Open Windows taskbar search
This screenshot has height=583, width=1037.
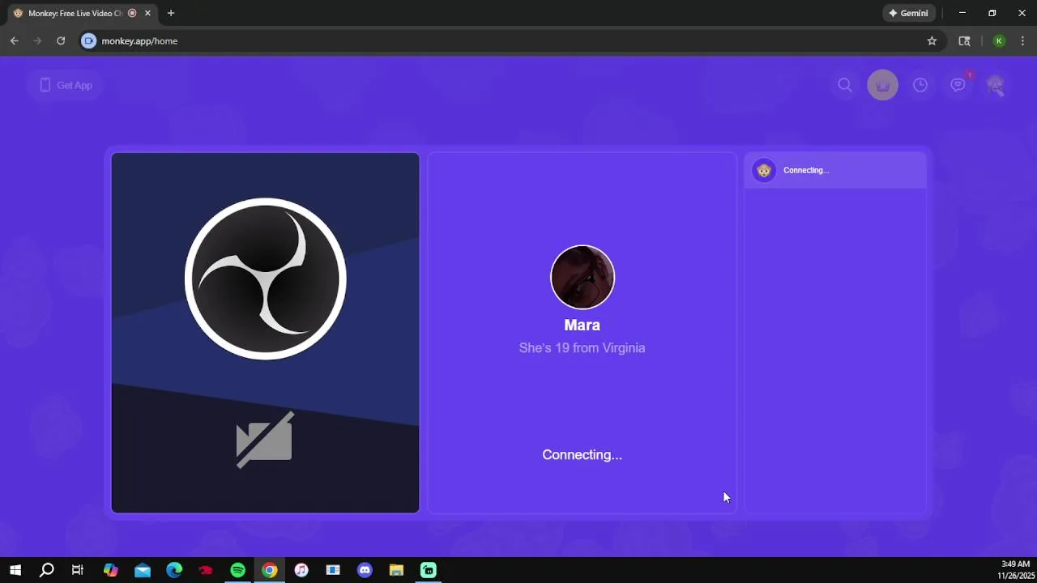point(47,570)
